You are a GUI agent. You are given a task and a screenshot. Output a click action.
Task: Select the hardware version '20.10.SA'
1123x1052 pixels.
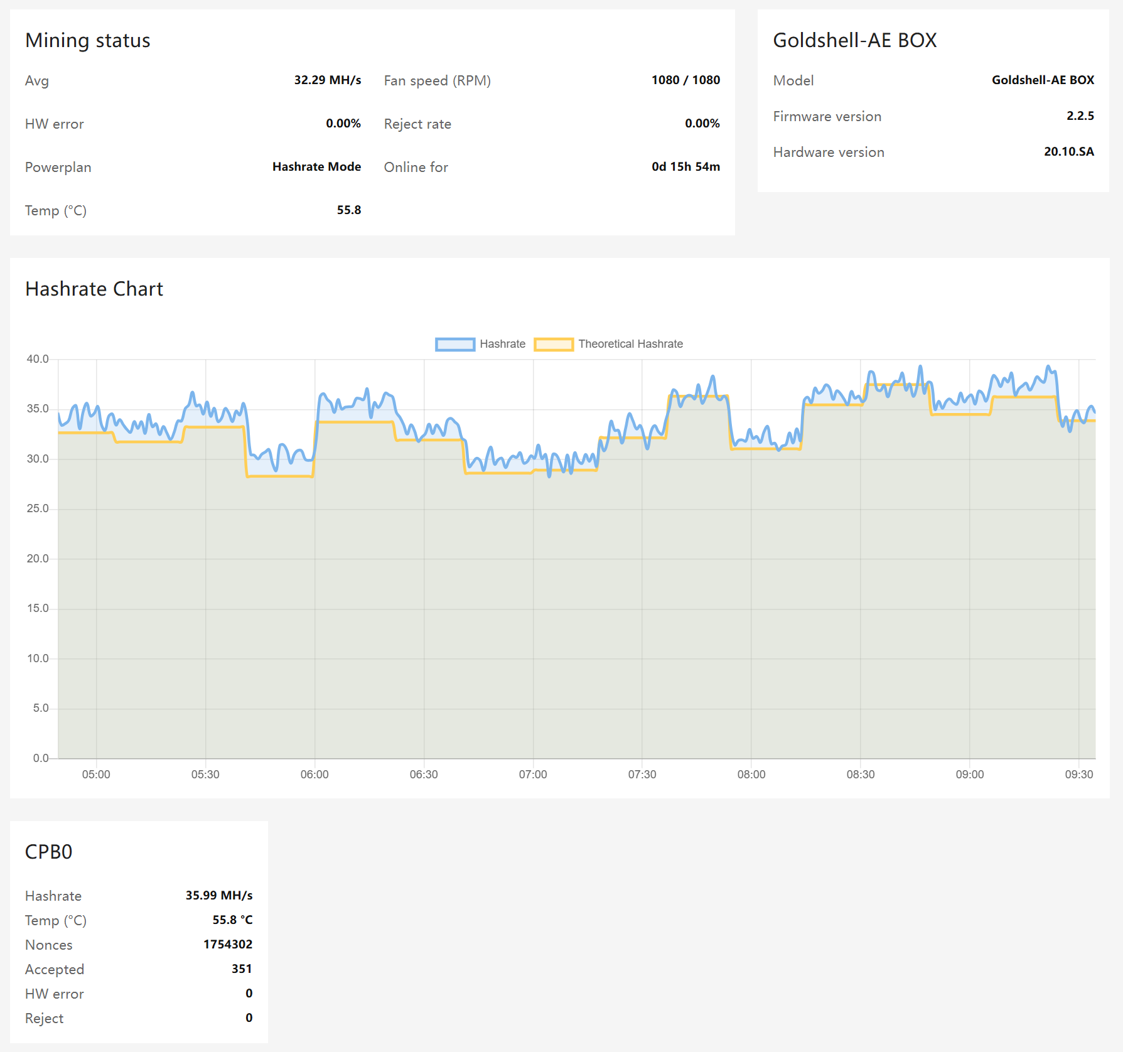point(1069,152)
